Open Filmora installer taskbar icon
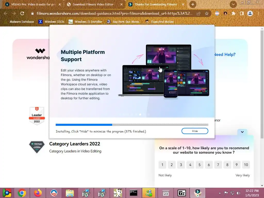The width and height of the screenshot is (264, 198). [x=197, y=193]
